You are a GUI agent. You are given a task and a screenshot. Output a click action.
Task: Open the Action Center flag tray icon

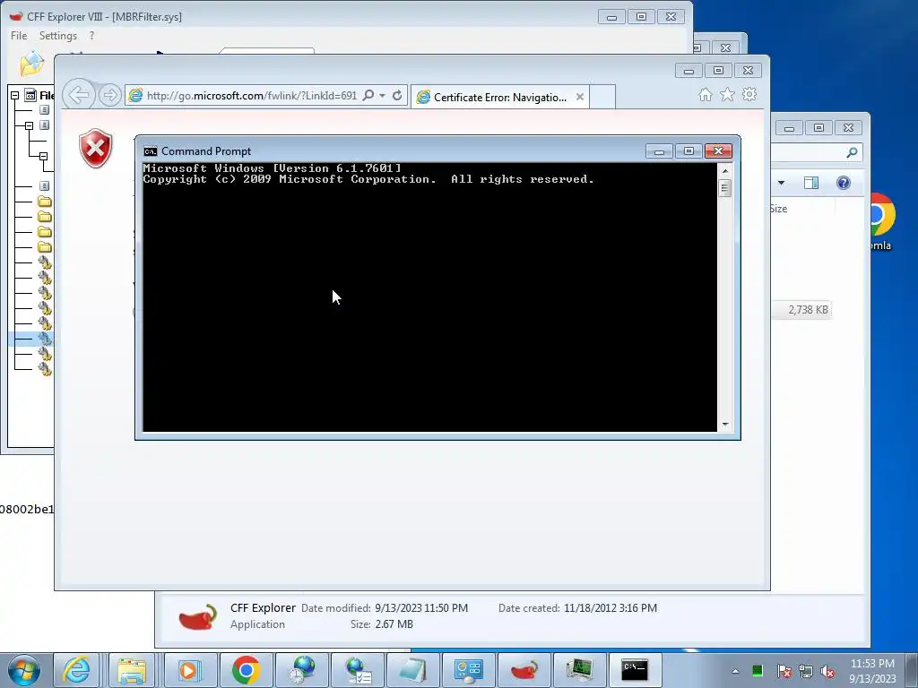pyautogui.click(x=784, y=671)
